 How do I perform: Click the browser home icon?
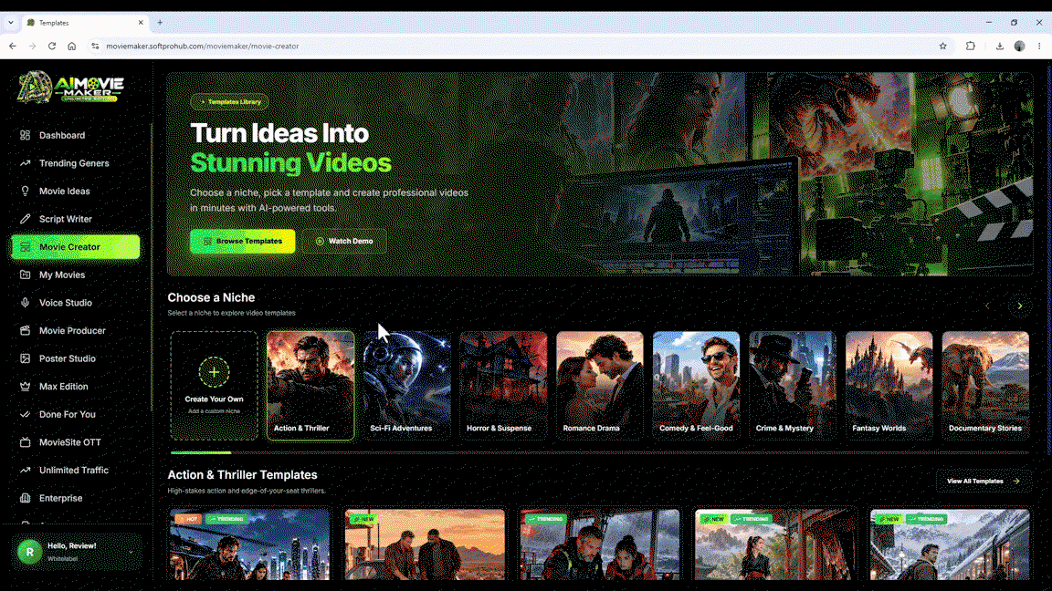pos(72,47)
